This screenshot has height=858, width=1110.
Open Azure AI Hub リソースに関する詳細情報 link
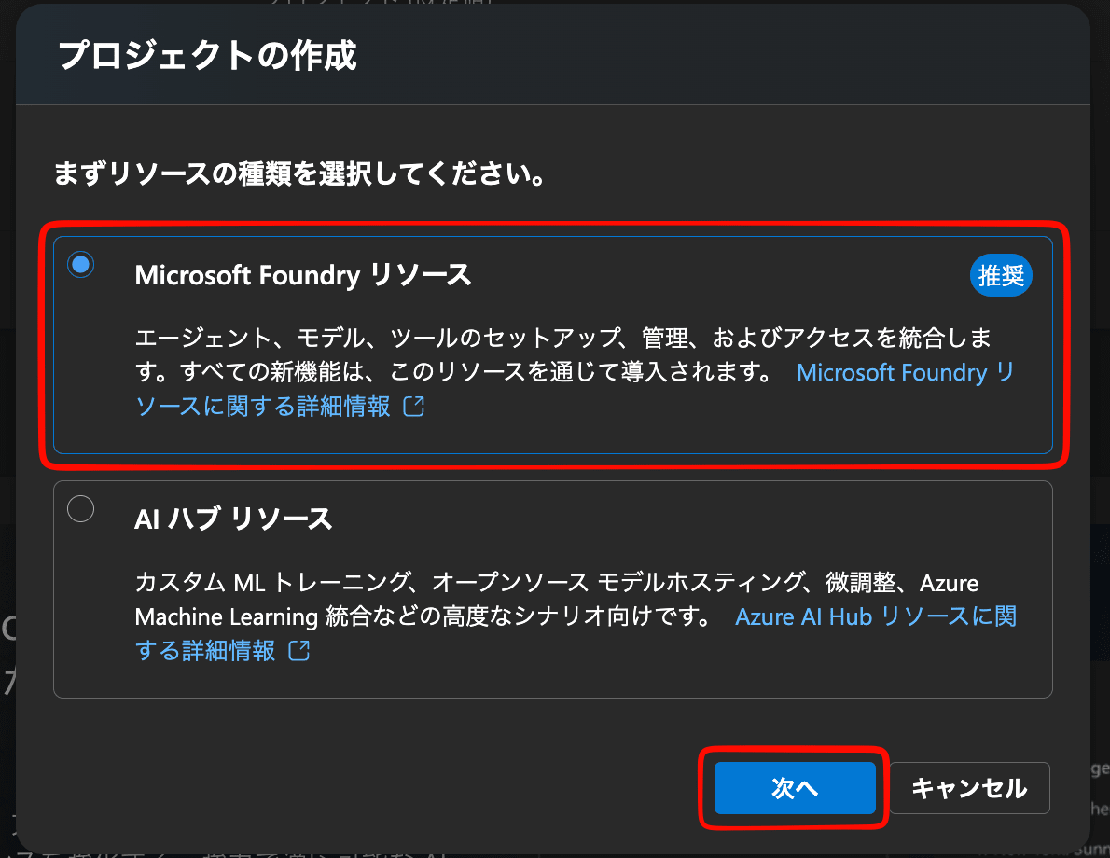(875, 616)
